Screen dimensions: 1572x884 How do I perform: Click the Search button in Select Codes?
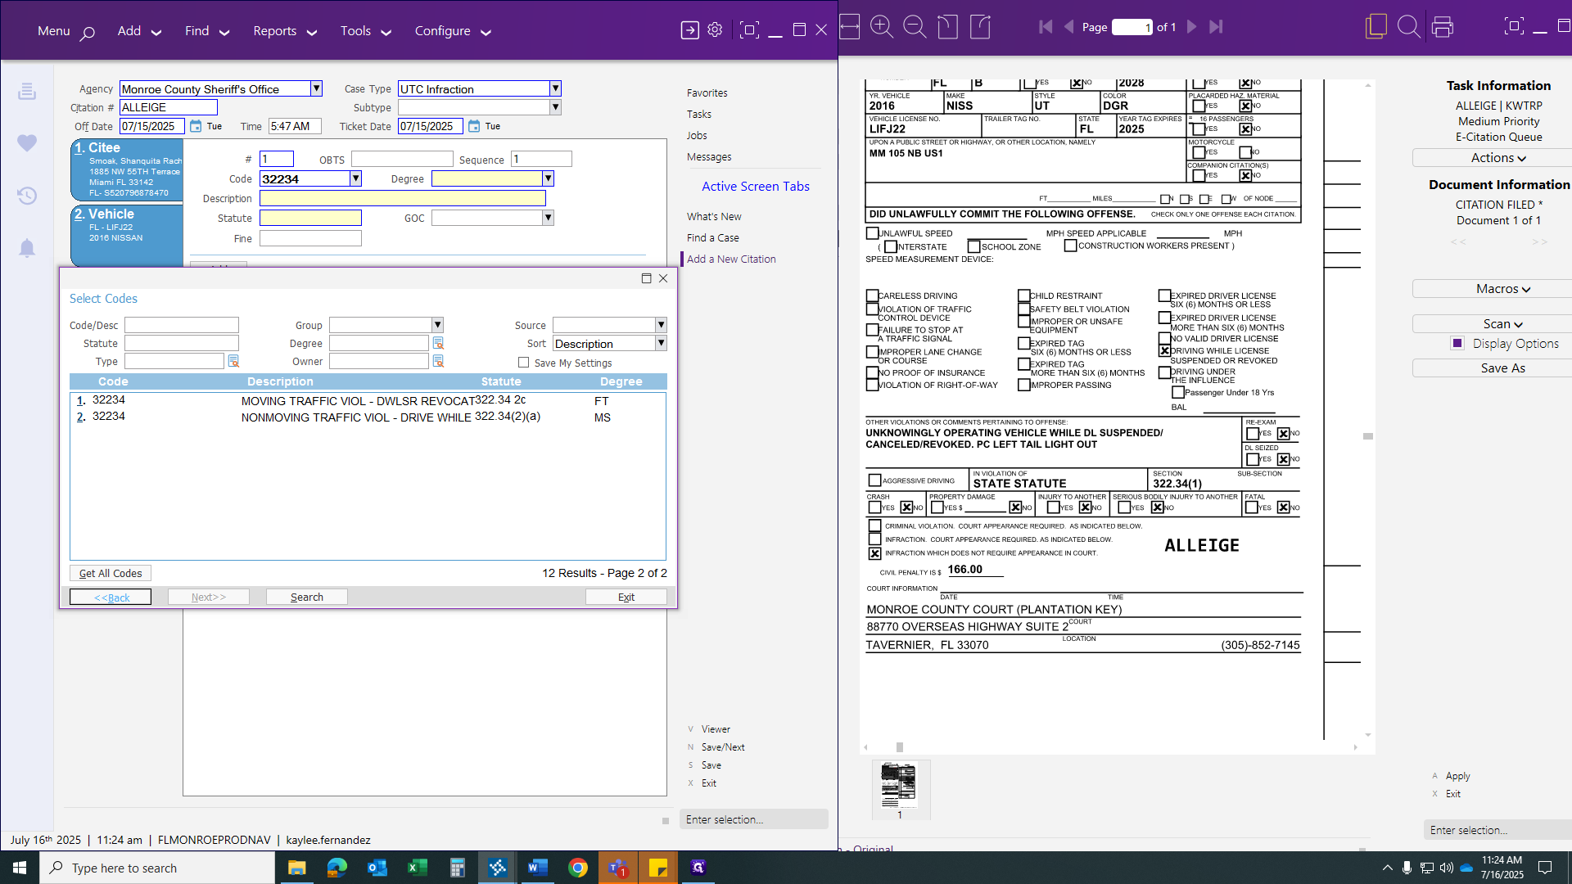(307, 598)
